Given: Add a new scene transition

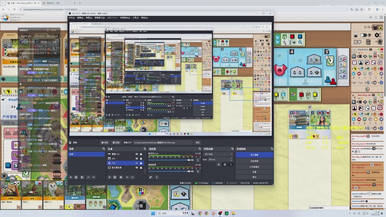Looking at the screenshot, I should 219,164.
